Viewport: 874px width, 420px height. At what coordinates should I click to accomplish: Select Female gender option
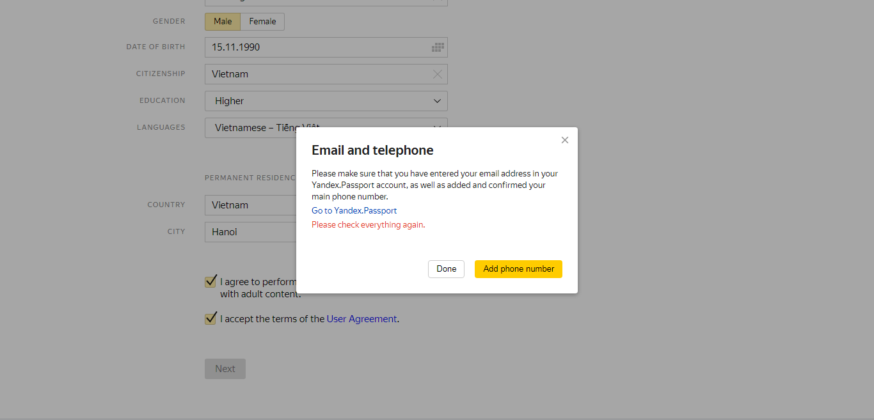point(262,22)
